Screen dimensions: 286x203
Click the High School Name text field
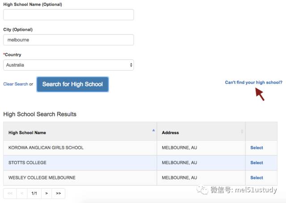tap(68, 15)
